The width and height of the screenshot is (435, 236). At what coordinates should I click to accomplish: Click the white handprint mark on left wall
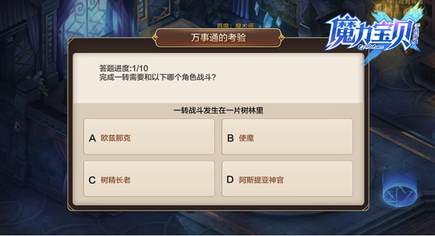click(x=18, y=126)
